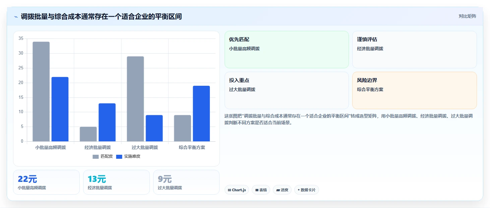Viewport: 490px width, 208px height.
Task: Select the 22元 小批量高频调拨 data card
Action: click(46, 182)
